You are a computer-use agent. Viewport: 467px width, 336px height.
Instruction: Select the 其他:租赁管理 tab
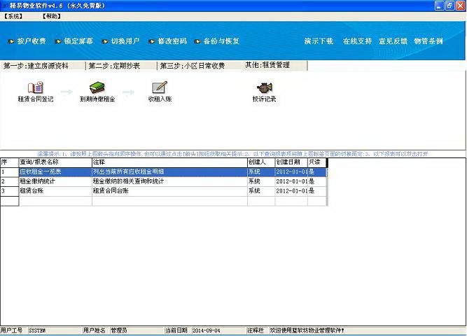(x=274, y=65)
